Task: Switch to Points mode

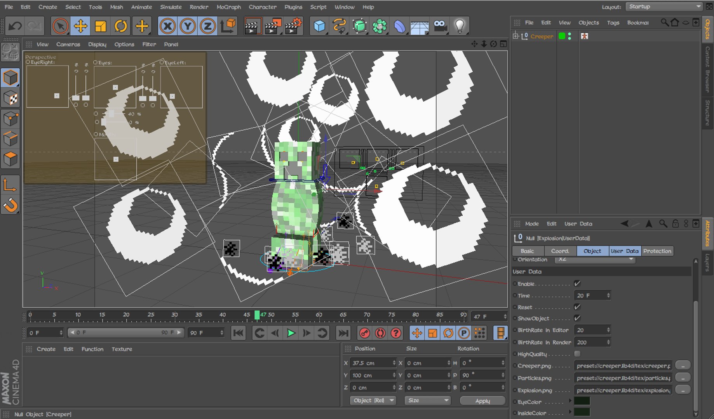Action: pyautogui.click(x=10, y=118)
